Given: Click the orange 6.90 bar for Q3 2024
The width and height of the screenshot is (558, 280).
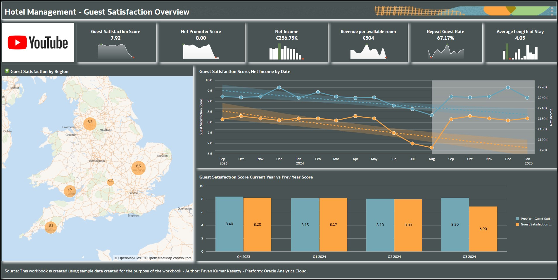Looking at the screenshot, I should coord(483,229).
